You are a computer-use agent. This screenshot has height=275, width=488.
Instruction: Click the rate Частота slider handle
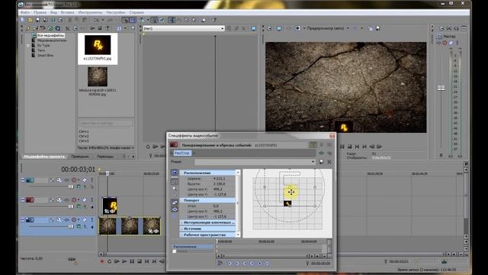tap(72, 259)
